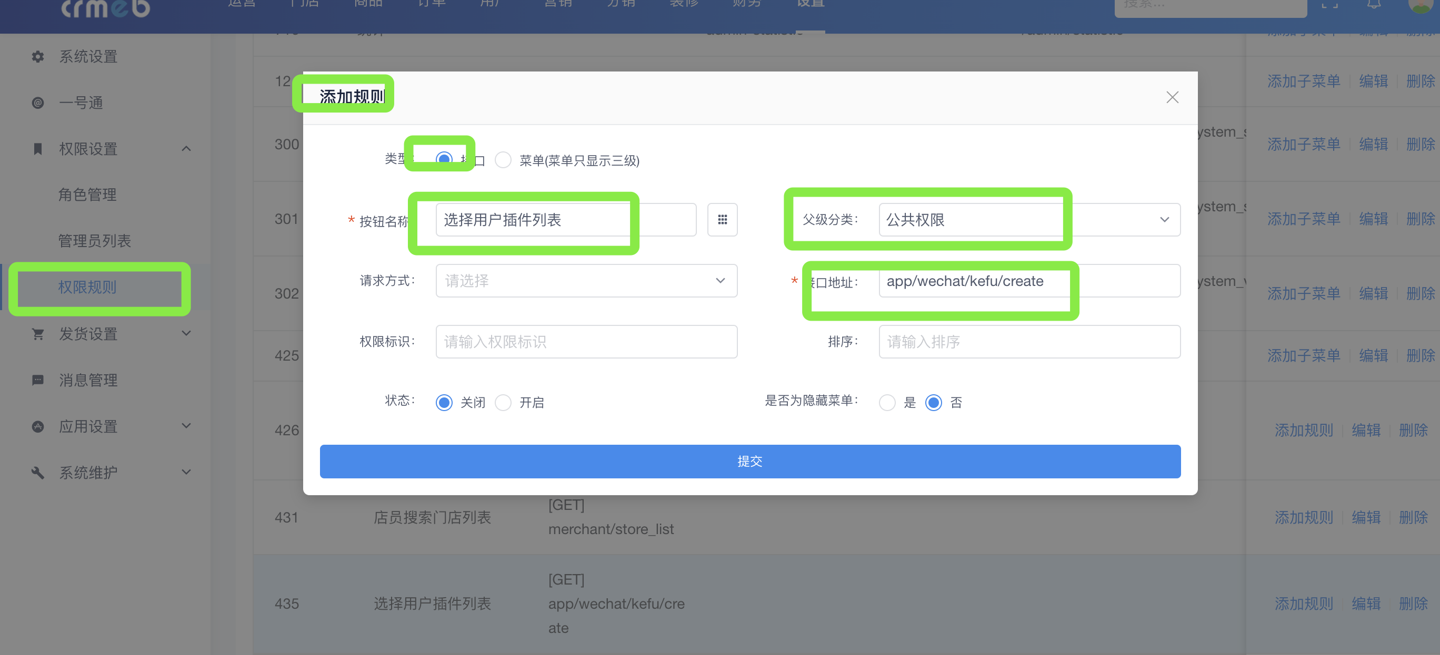
Task: Focus the 排序 input field
Action: point(1029,342)
